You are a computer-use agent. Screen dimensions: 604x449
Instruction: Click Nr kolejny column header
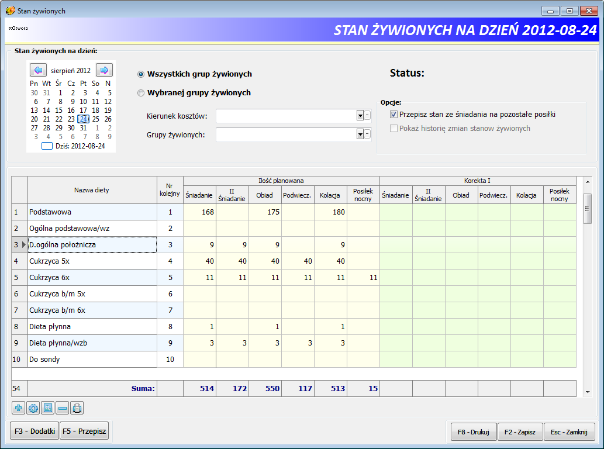[x=170, y=190]
